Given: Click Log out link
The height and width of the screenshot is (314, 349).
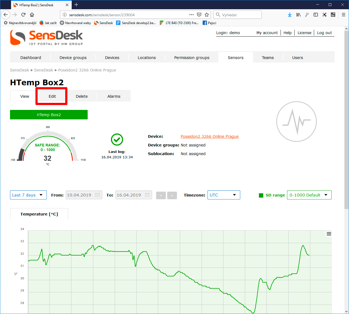Looking at the screenshot, I should coord(324,33).
